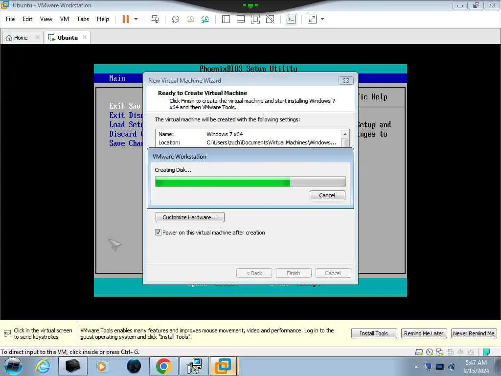Click the Unity mode crossed-window icon

coord(270,19)
